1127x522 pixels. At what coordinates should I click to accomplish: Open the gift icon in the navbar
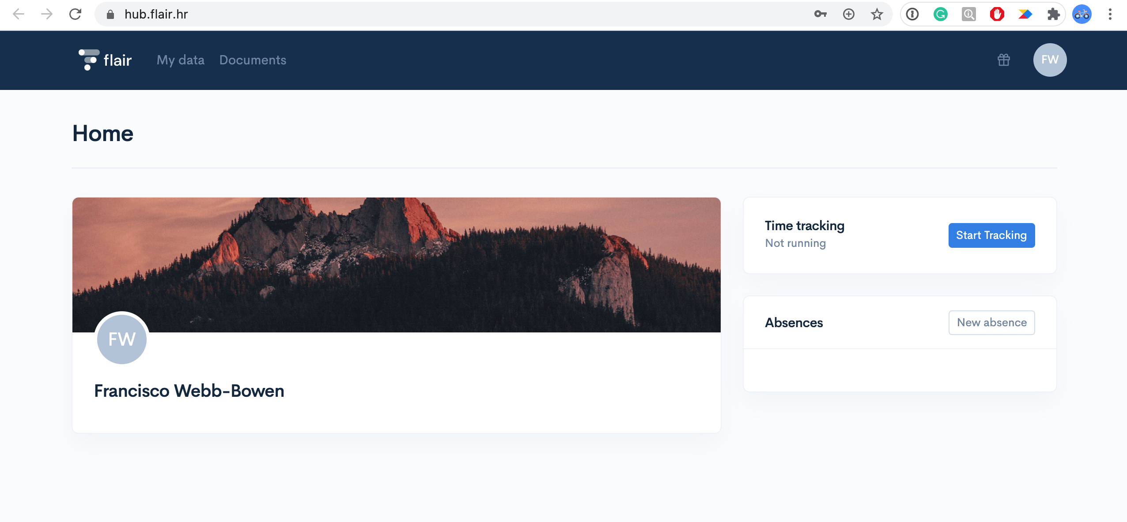click(x=1003, y=60)
